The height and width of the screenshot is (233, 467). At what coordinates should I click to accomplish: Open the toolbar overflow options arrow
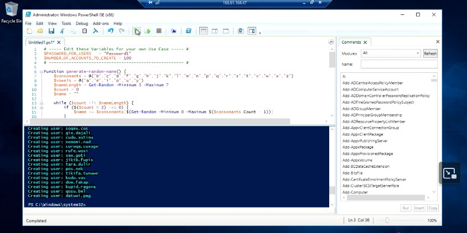[260, 33]
